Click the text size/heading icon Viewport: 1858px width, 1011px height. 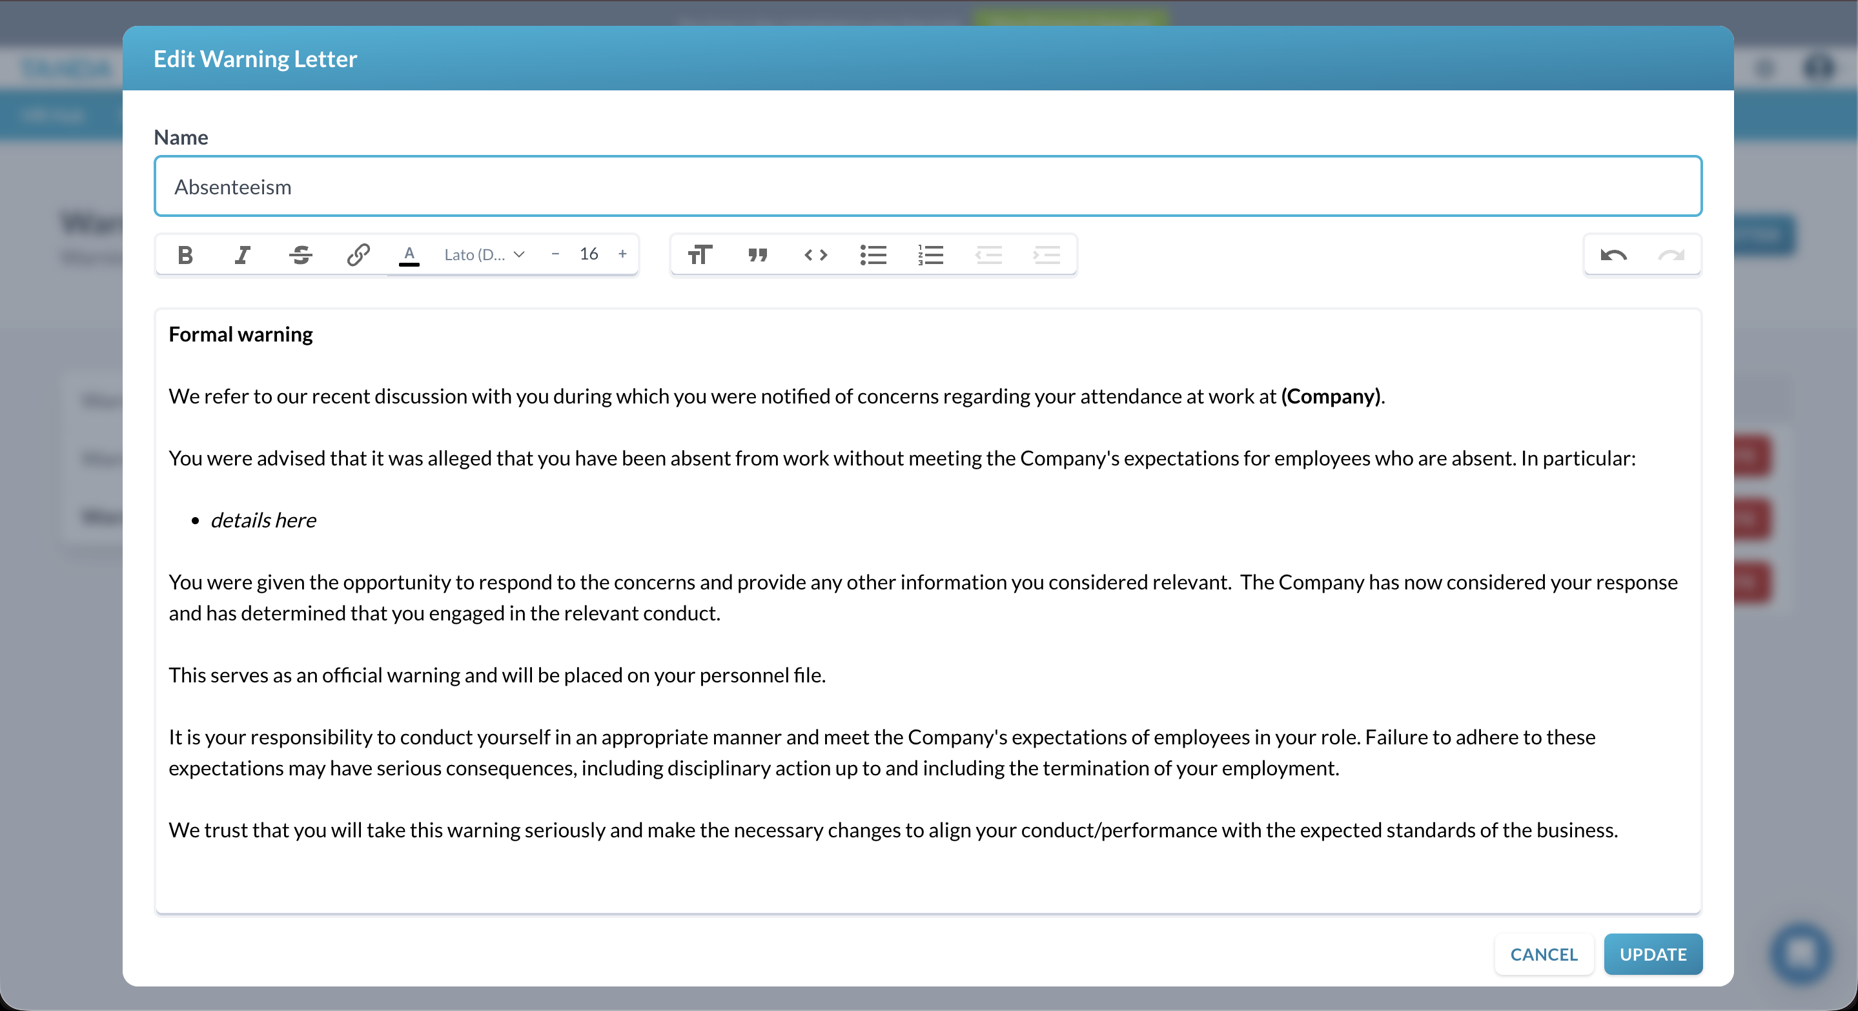point(699,254)
